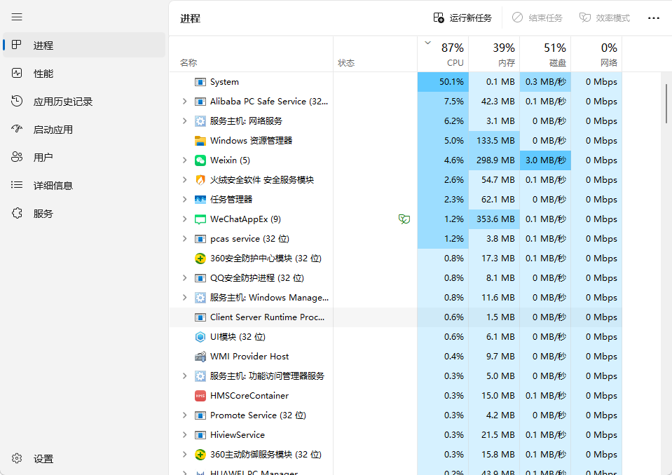Click the vertical scrollbar thumb
Viewport: 672px width, 475px height.
coord(666,103)
